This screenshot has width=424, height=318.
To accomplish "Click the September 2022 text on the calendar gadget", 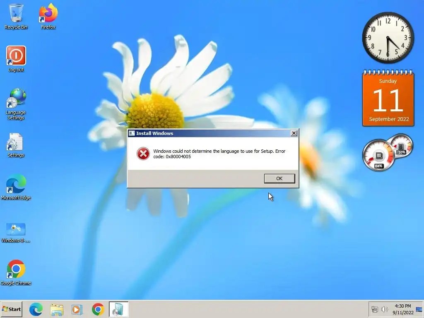I will point(389,119).
